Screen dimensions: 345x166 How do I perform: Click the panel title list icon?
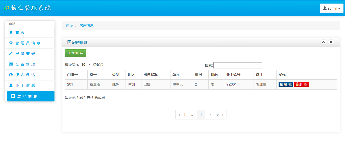tap(69, 42)
